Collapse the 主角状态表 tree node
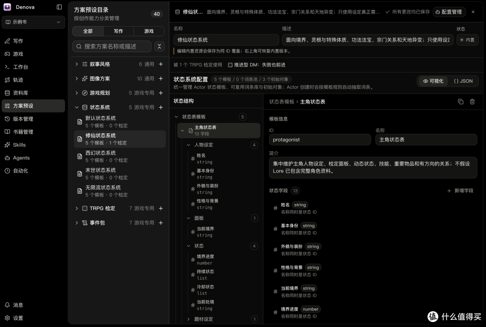The image size is (486, 327). coord(182,131)
